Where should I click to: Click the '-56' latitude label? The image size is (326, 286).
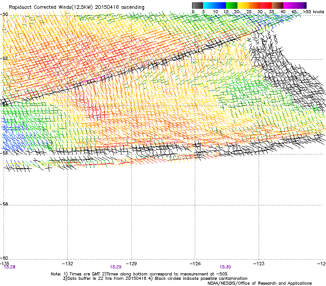4,153
